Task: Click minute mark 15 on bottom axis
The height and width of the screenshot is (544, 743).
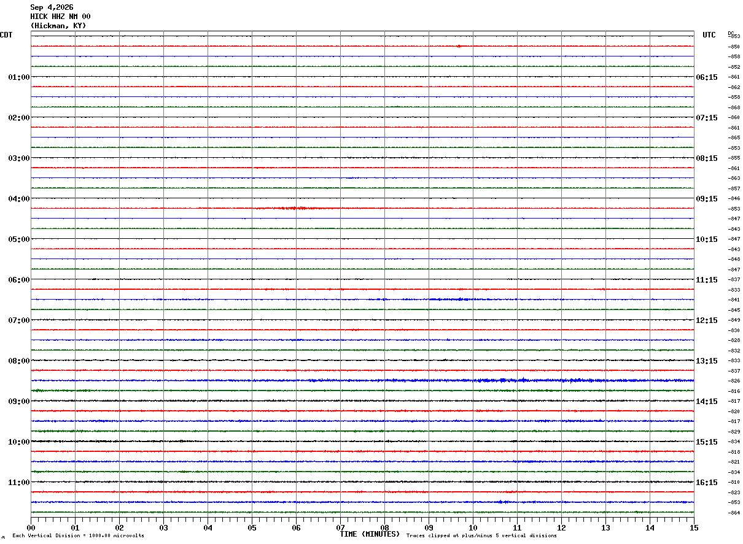Action: (694, 527)
